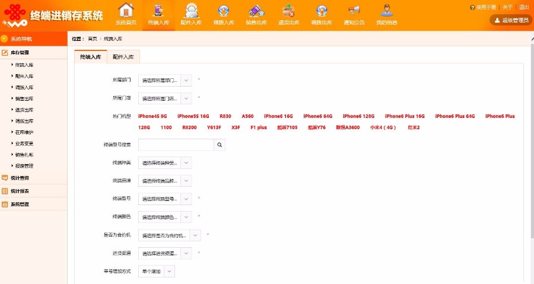This screenshot has height=284, width=534.
Task: Pick hot model R8200
Action: click(189, 127)
